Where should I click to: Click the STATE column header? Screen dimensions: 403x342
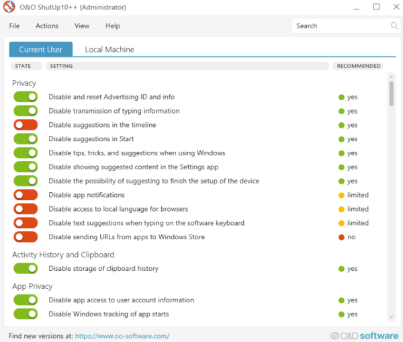(x=26, y=66)
